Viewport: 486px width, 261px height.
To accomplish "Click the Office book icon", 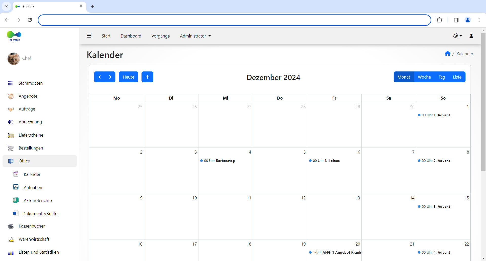I will pos(11,161).
